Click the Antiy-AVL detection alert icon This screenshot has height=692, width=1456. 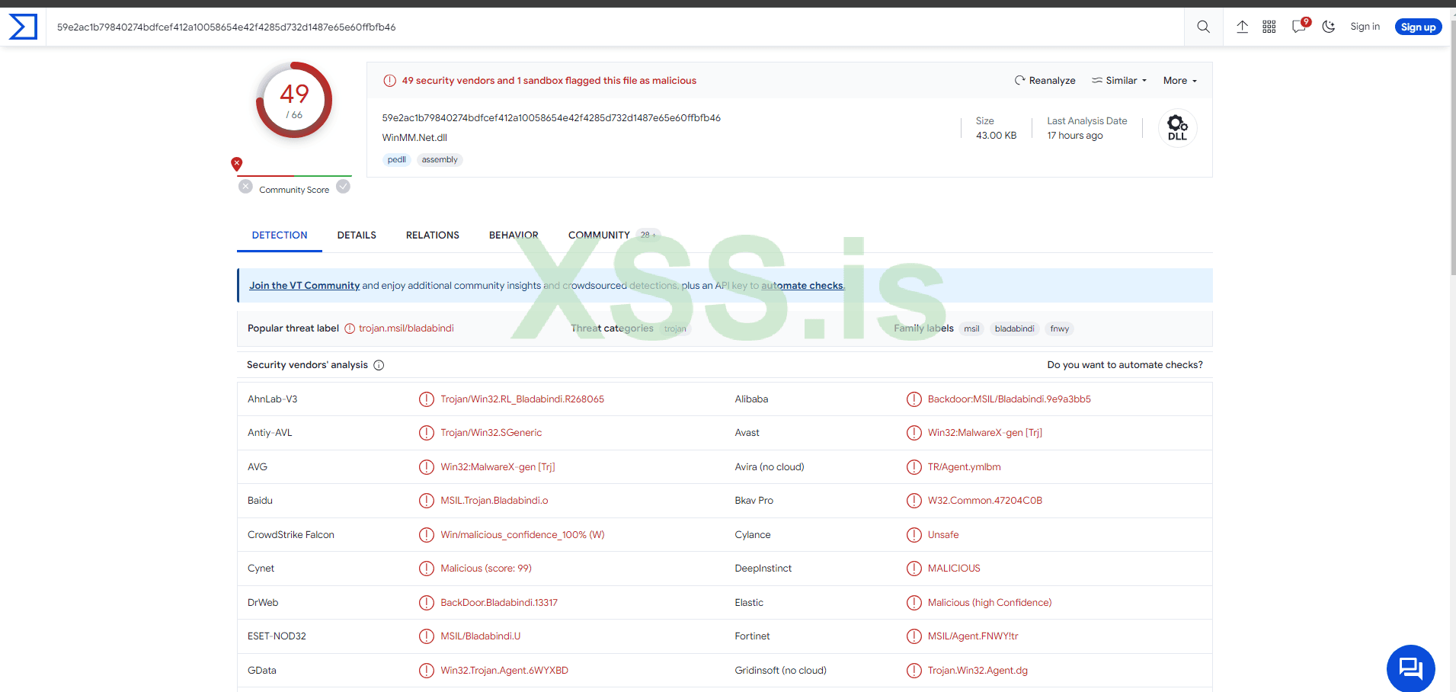tap(427, 433)
